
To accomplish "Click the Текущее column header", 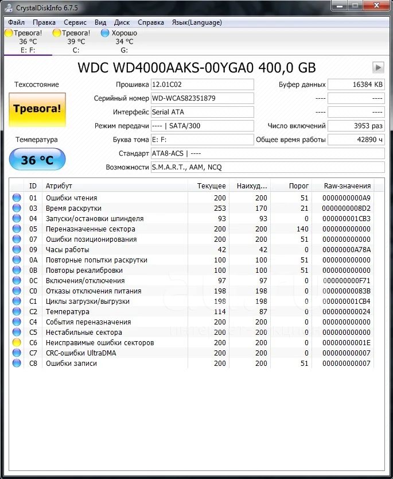I will coord(208,186).
